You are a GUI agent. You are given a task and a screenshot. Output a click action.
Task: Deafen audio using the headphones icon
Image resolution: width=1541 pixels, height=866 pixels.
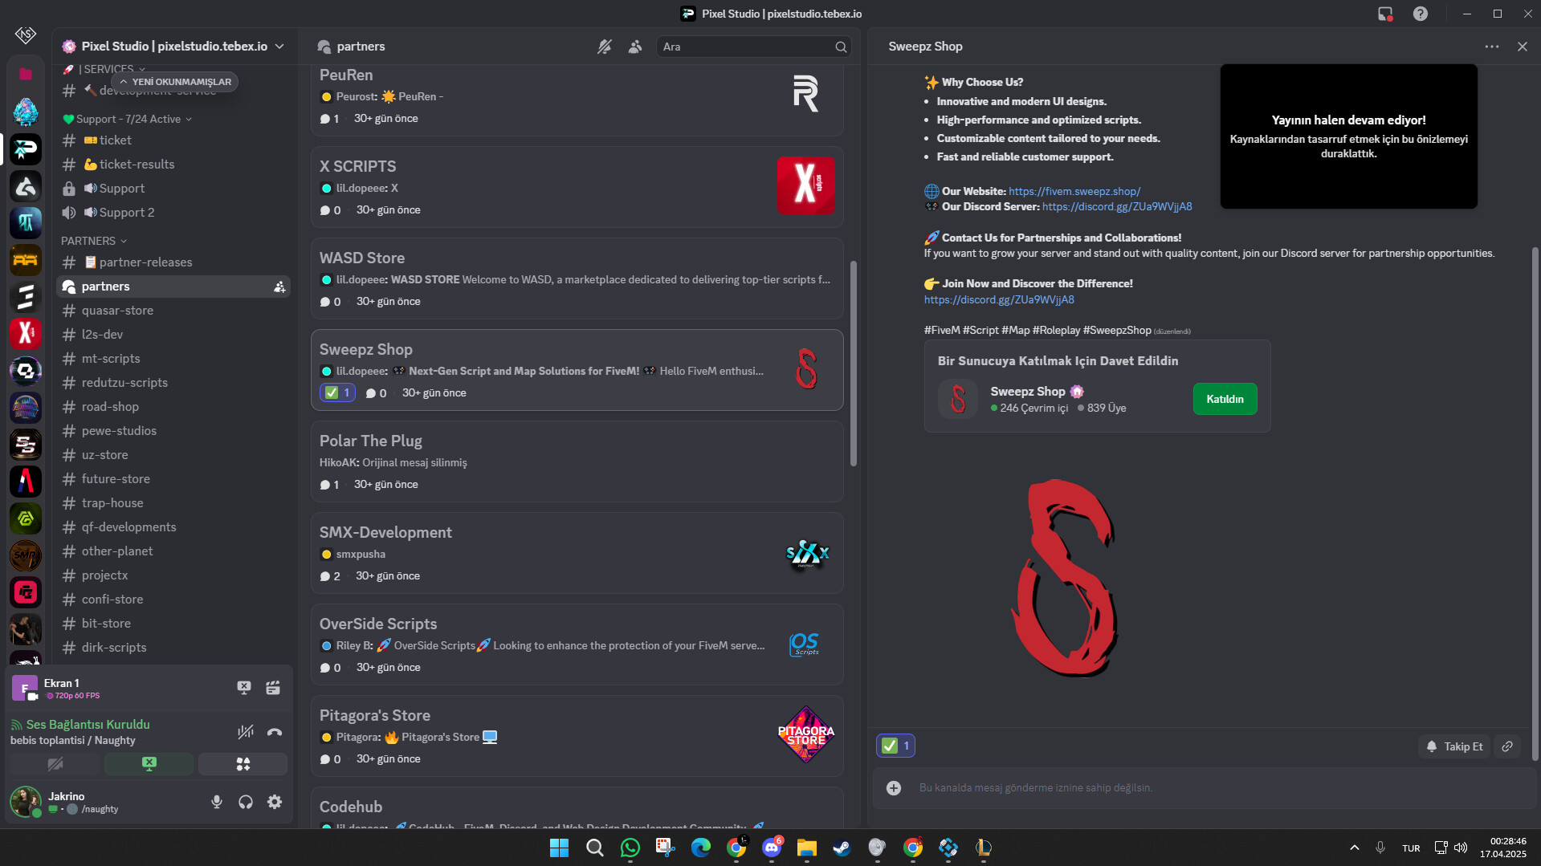(246, 802)
